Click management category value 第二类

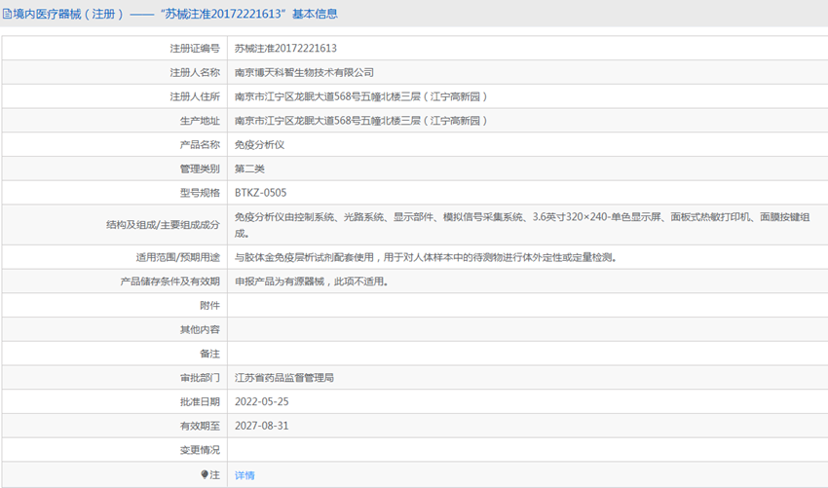(x=250, y=169)
